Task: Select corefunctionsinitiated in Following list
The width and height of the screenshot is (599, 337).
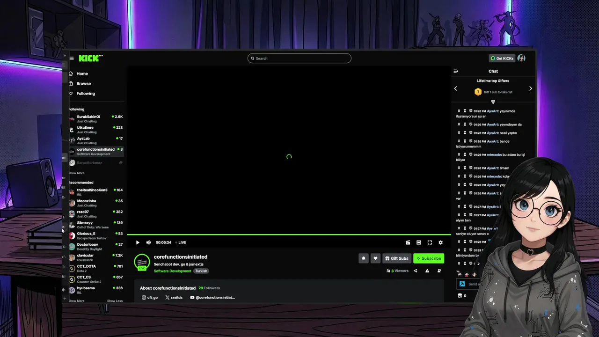Action: click(96, 151)
